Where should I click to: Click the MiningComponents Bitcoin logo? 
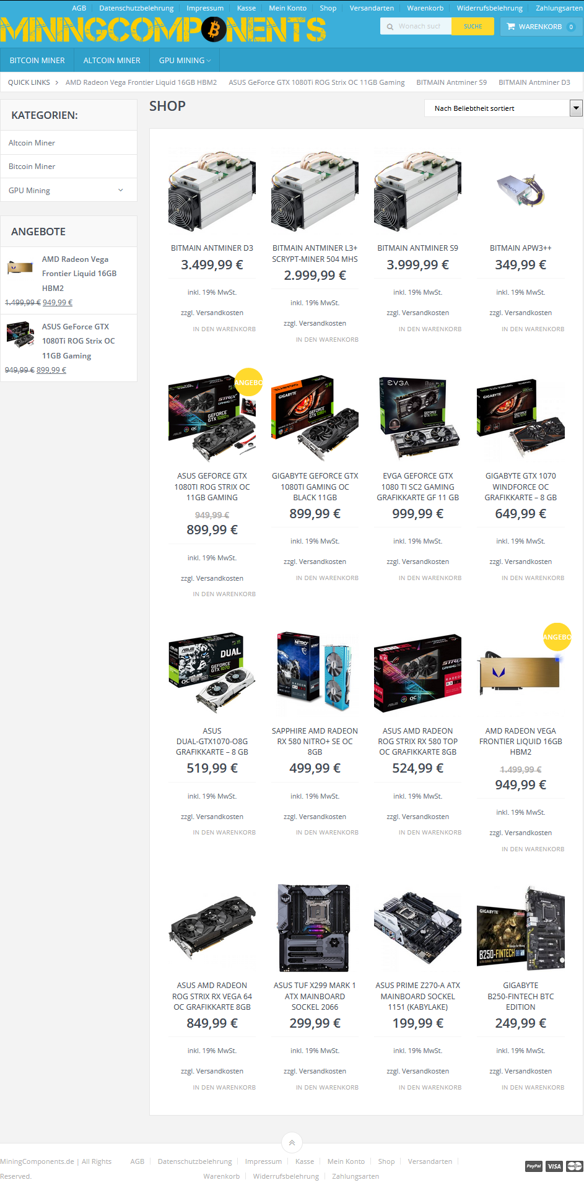(x=163, y=29)
